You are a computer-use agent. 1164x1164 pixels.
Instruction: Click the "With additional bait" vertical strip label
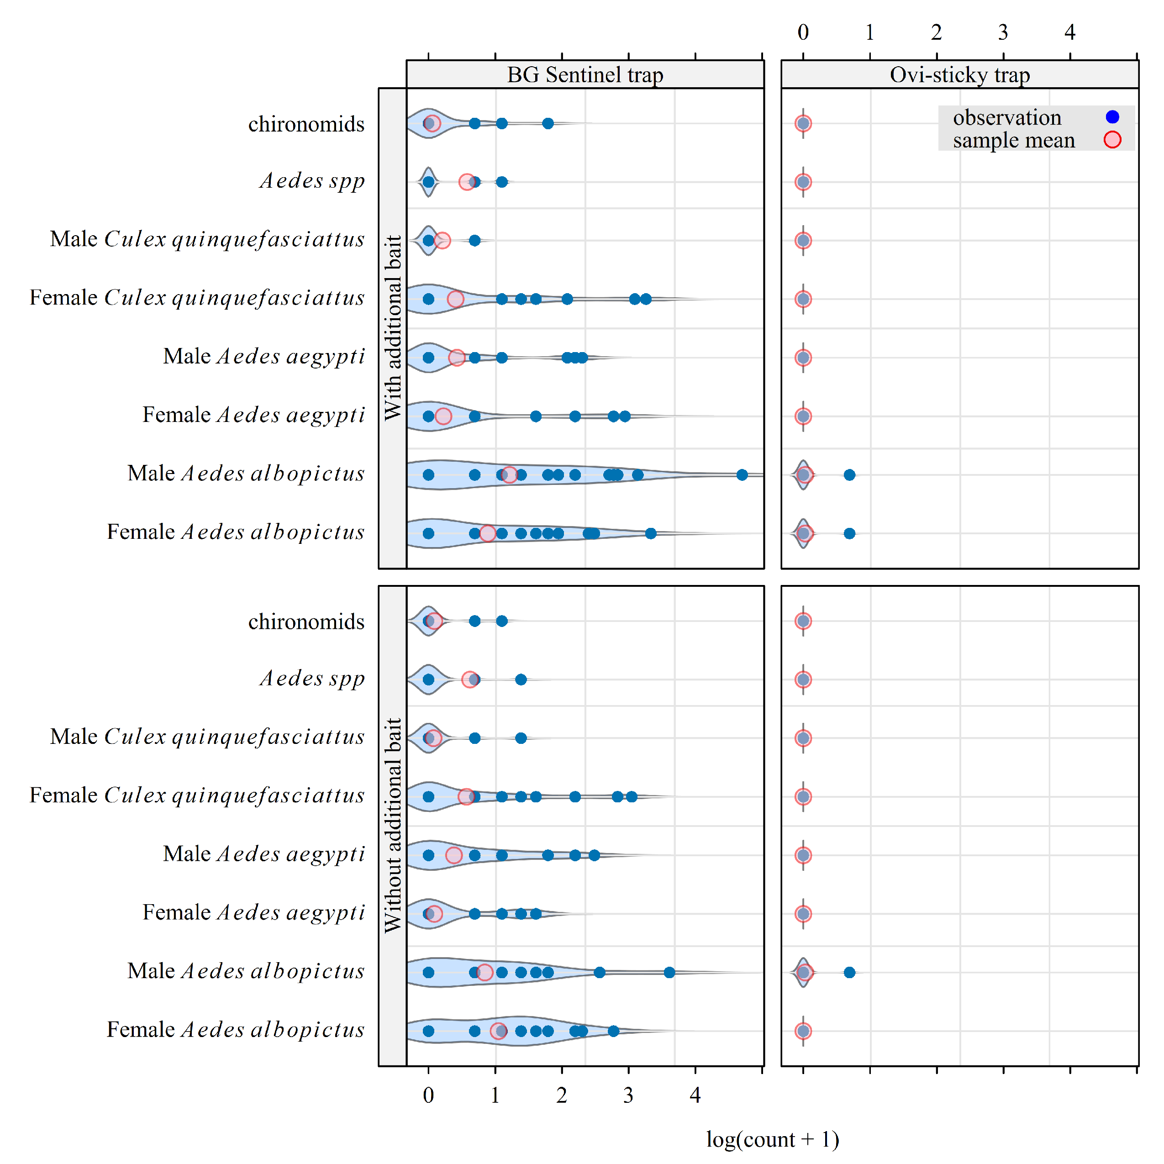click(x=393, y=328)
